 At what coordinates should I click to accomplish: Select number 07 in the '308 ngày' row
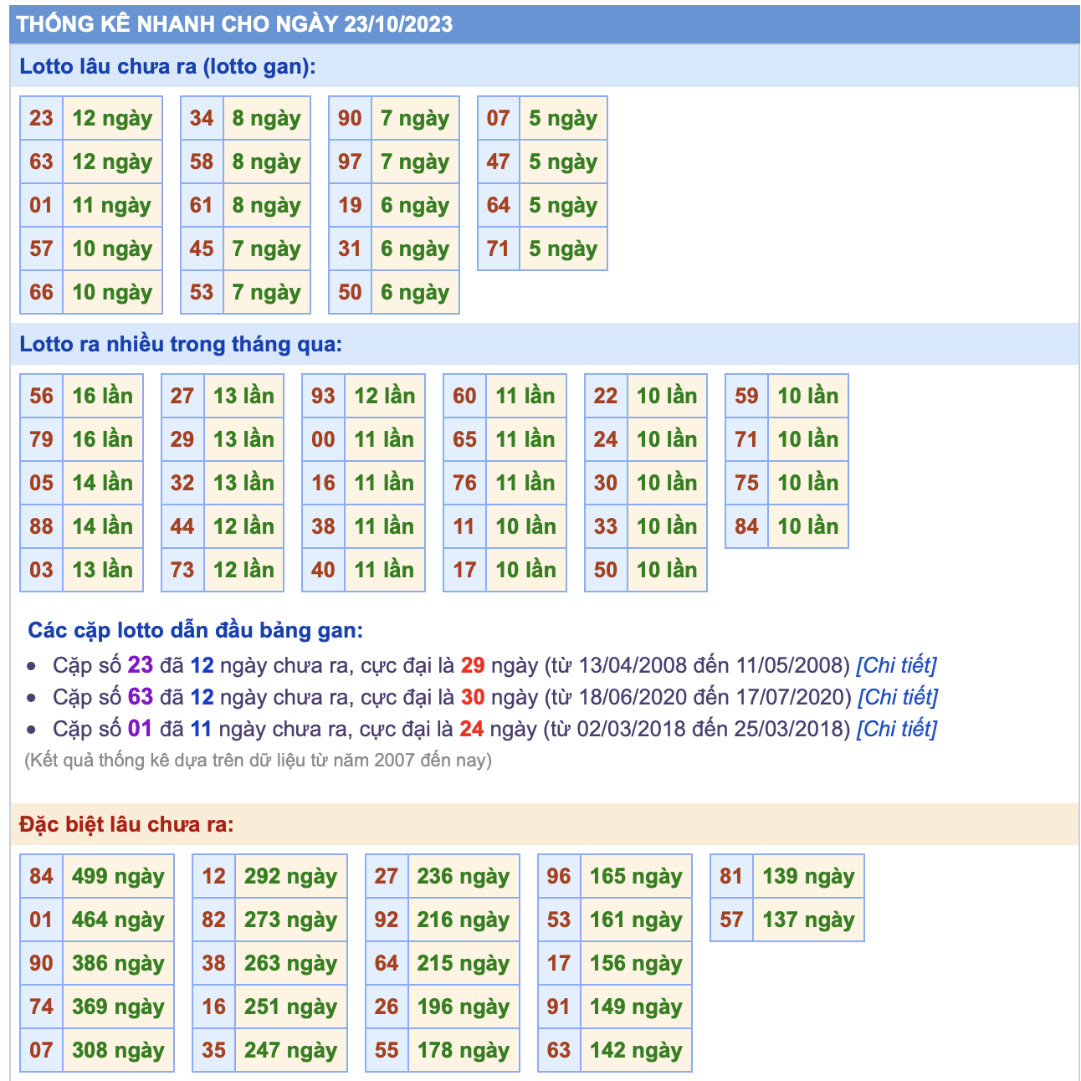point(41,1050)
